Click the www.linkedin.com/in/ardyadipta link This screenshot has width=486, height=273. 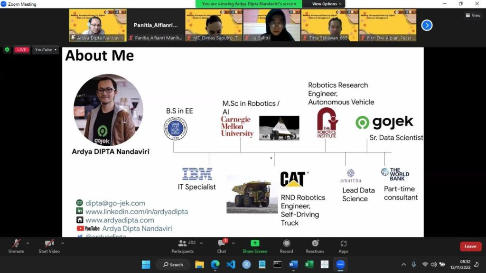coord(137,212)
